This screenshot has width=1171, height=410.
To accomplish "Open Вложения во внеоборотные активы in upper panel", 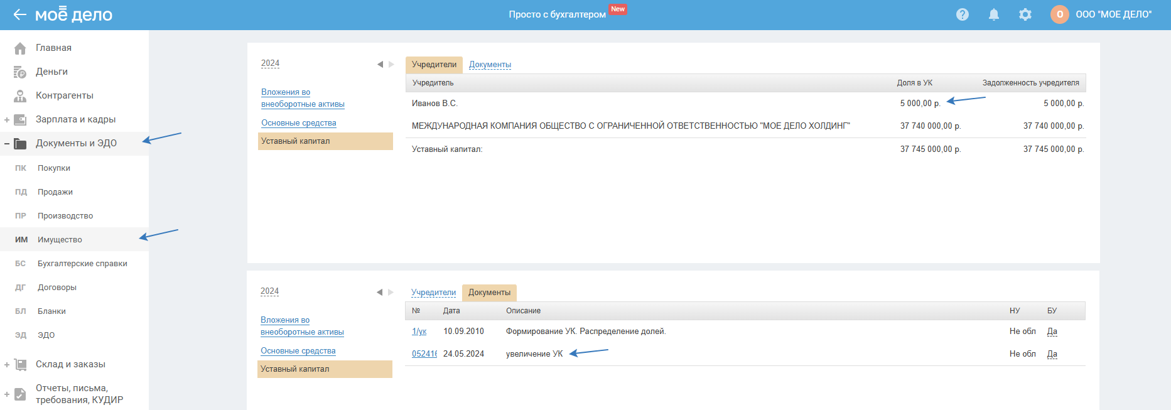I will coord(303,98).
